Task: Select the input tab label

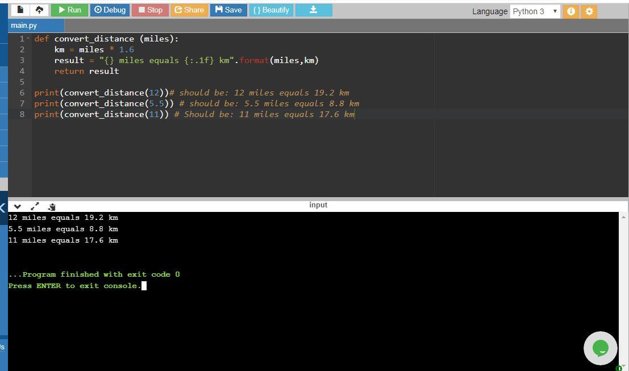Action: point(318,205)
